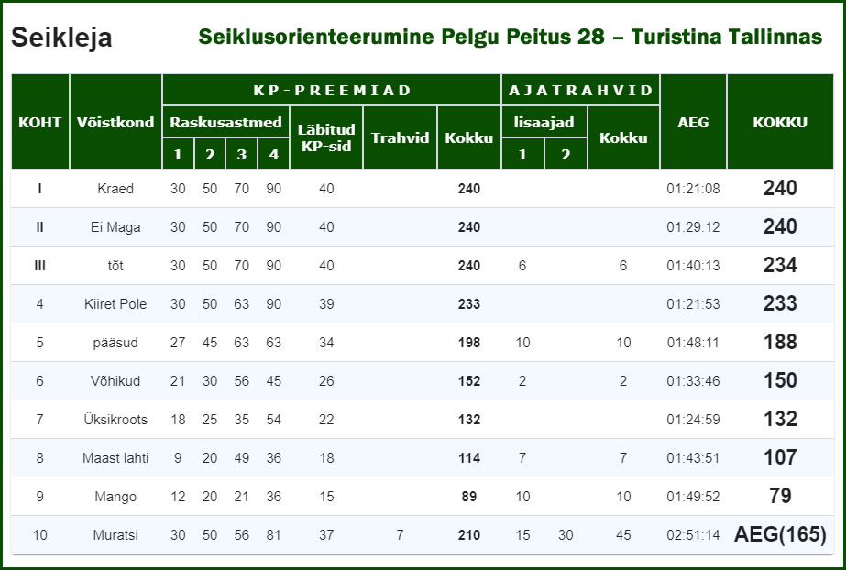Click the AJATRAHVID group header
This screenshot has width=846, height=570.
[580, 90]
